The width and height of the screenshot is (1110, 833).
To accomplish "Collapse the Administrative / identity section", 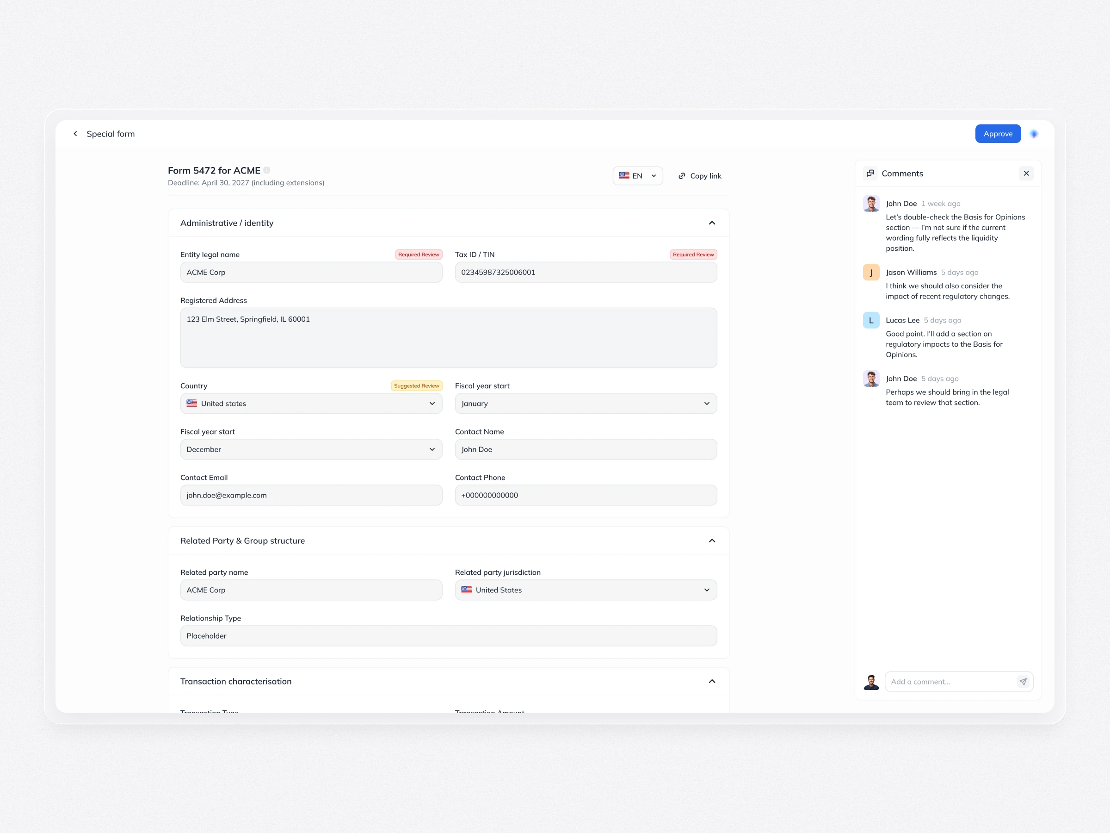I will tap(712, 223).
